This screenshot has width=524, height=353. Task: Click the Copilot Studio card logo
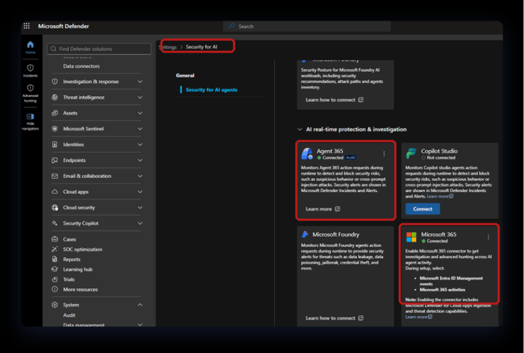pos(411,153)
